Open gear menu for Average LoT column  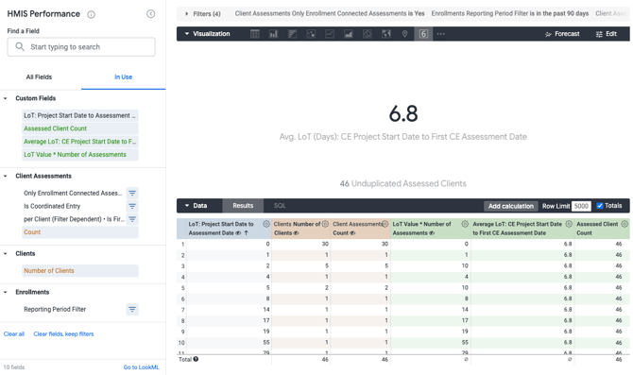[569, 224]
